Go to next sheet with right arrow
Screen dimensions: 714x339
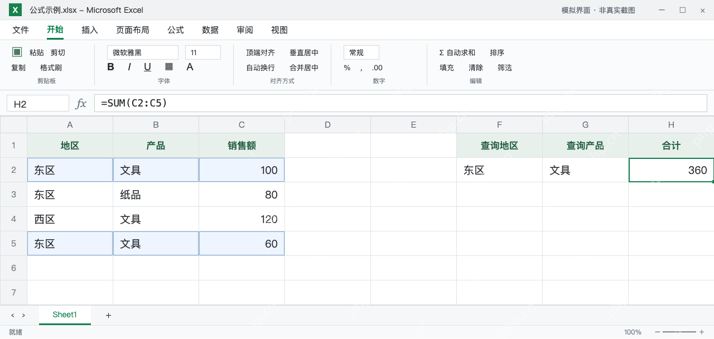click(x=23, y=316)
